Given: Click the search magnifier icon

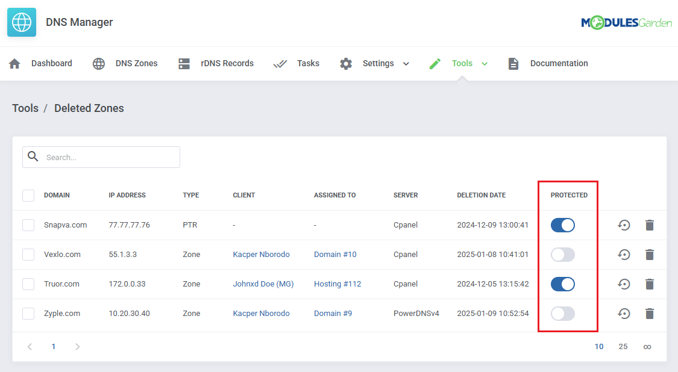Looking at the screenshot, I should click(x=34, y=157).
